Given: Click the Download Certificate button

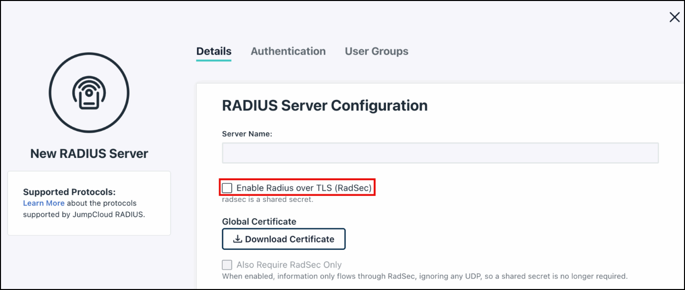Looking at the screenshot, I should (x=284, y=239).
